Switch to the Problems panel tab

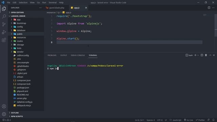click(52, 55)
